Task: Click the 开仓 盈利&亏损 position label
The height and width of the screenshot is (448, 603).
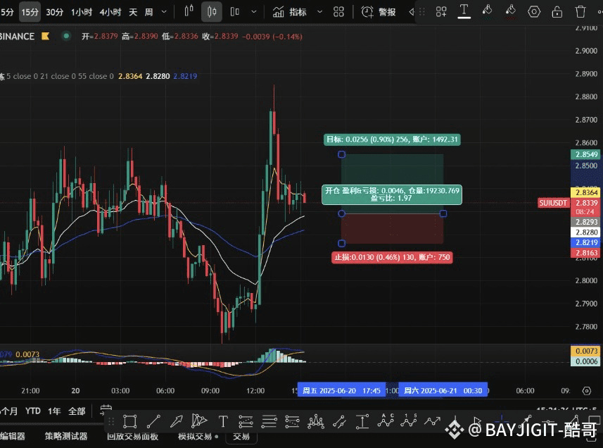Action: click(x=392, y=194)
